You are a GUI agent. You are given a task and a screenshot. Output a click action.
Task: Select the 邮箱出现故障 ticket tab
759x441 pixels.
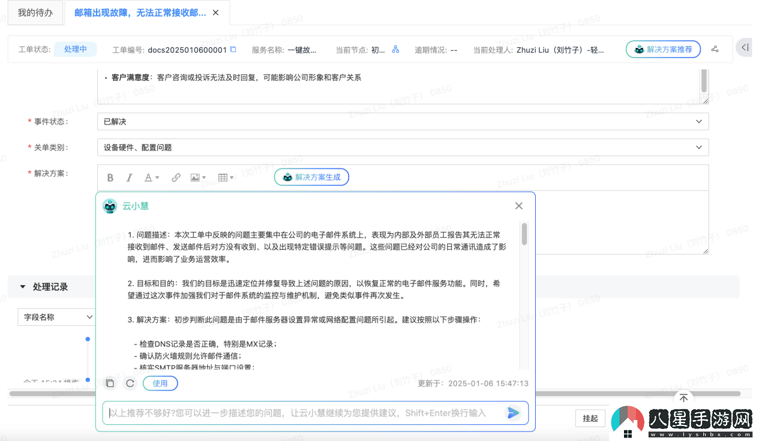point(140,12)
